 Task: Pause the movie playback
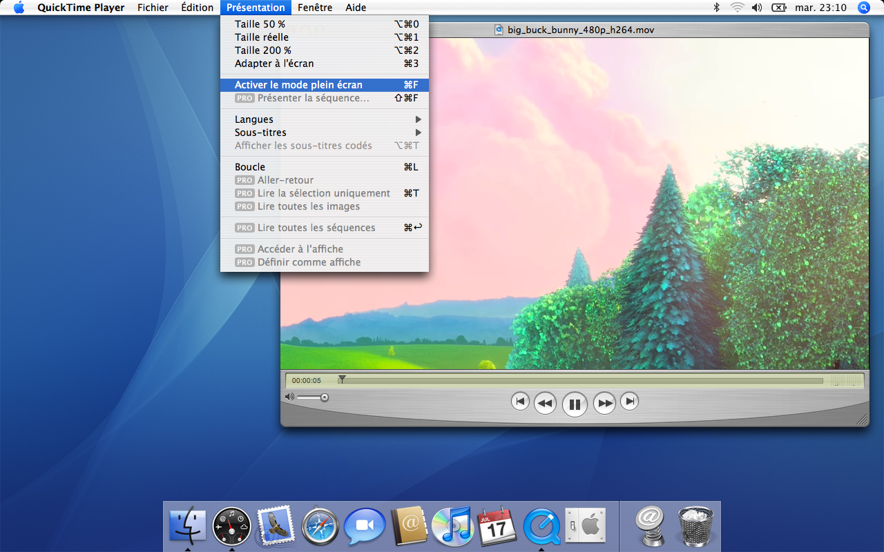coord(575,404)
